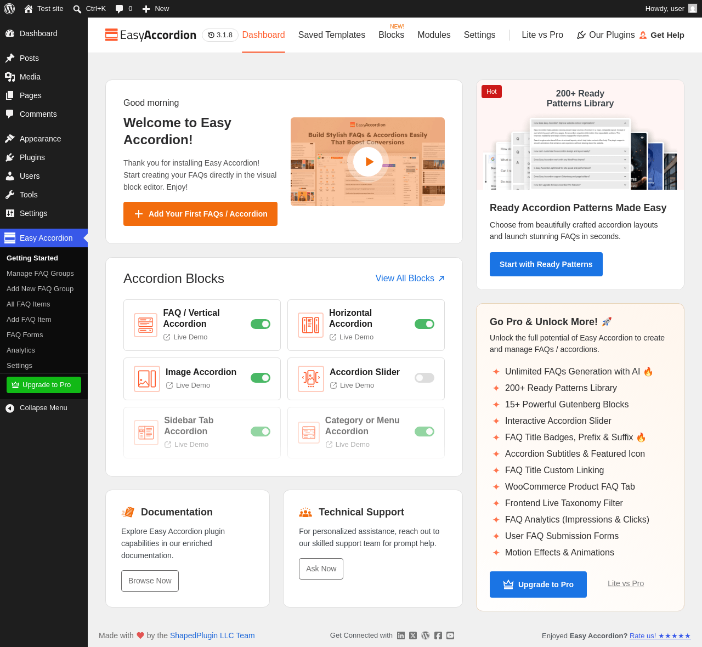Open the Saved Templates tab
The width and height of the screenshot is (702, 647).
pos(332,35)
